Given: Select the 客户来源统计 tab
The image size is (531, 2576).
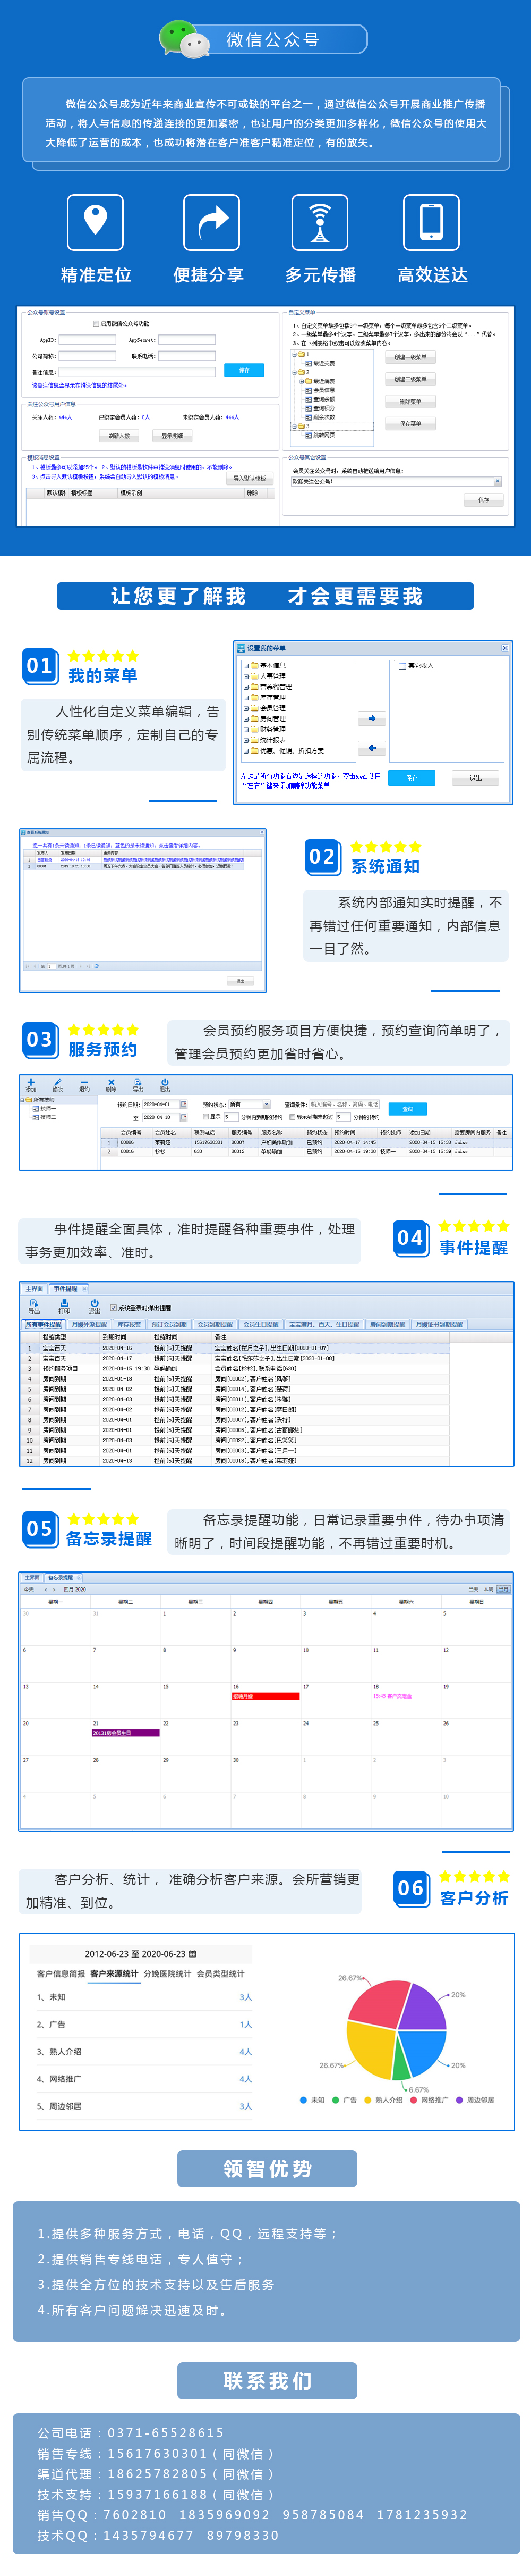Looking at the screenshot, I should pyautogui.click(x=114, y=1973).
